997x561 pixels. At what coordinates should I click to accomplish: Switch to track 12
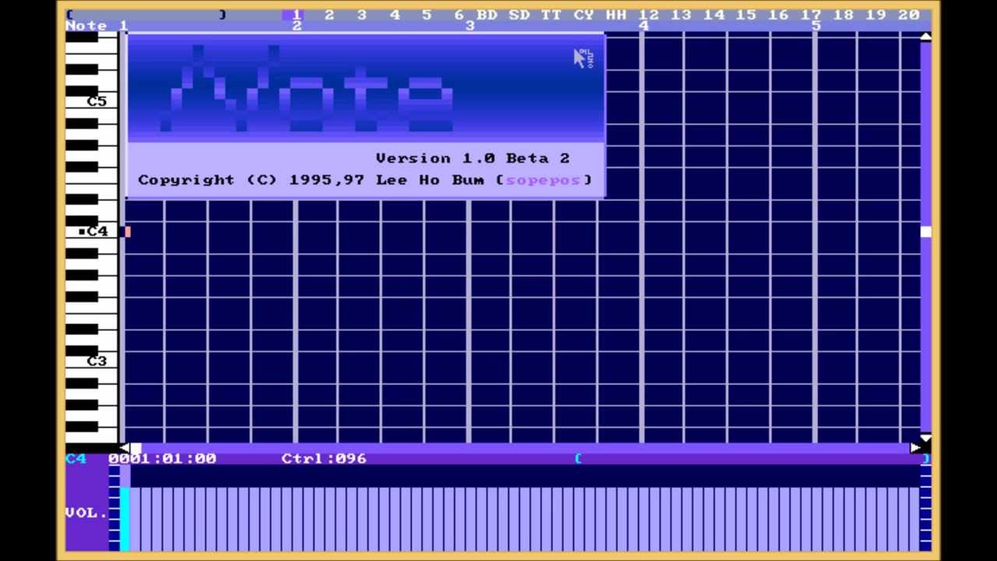pos(649,14)
